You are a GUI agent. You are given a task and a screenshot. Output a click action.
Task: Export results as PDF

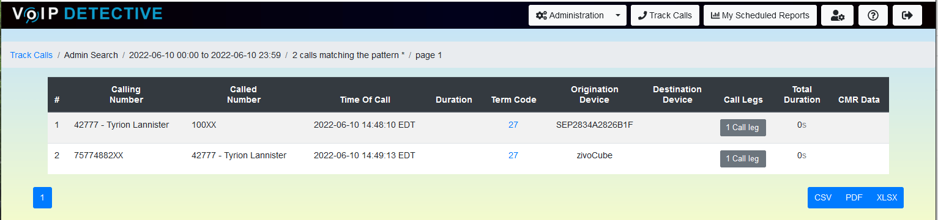(x=854, y=197)
